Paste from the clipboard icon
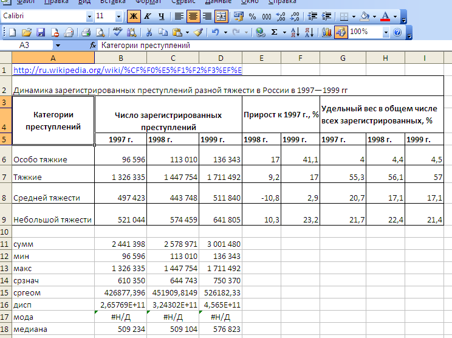The width and height of the screenshot is (452, 338). 177,32
